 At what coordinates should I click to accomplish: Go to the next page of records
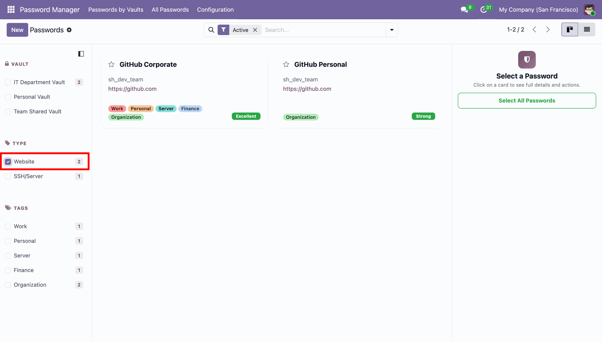(x=548, y=29)
